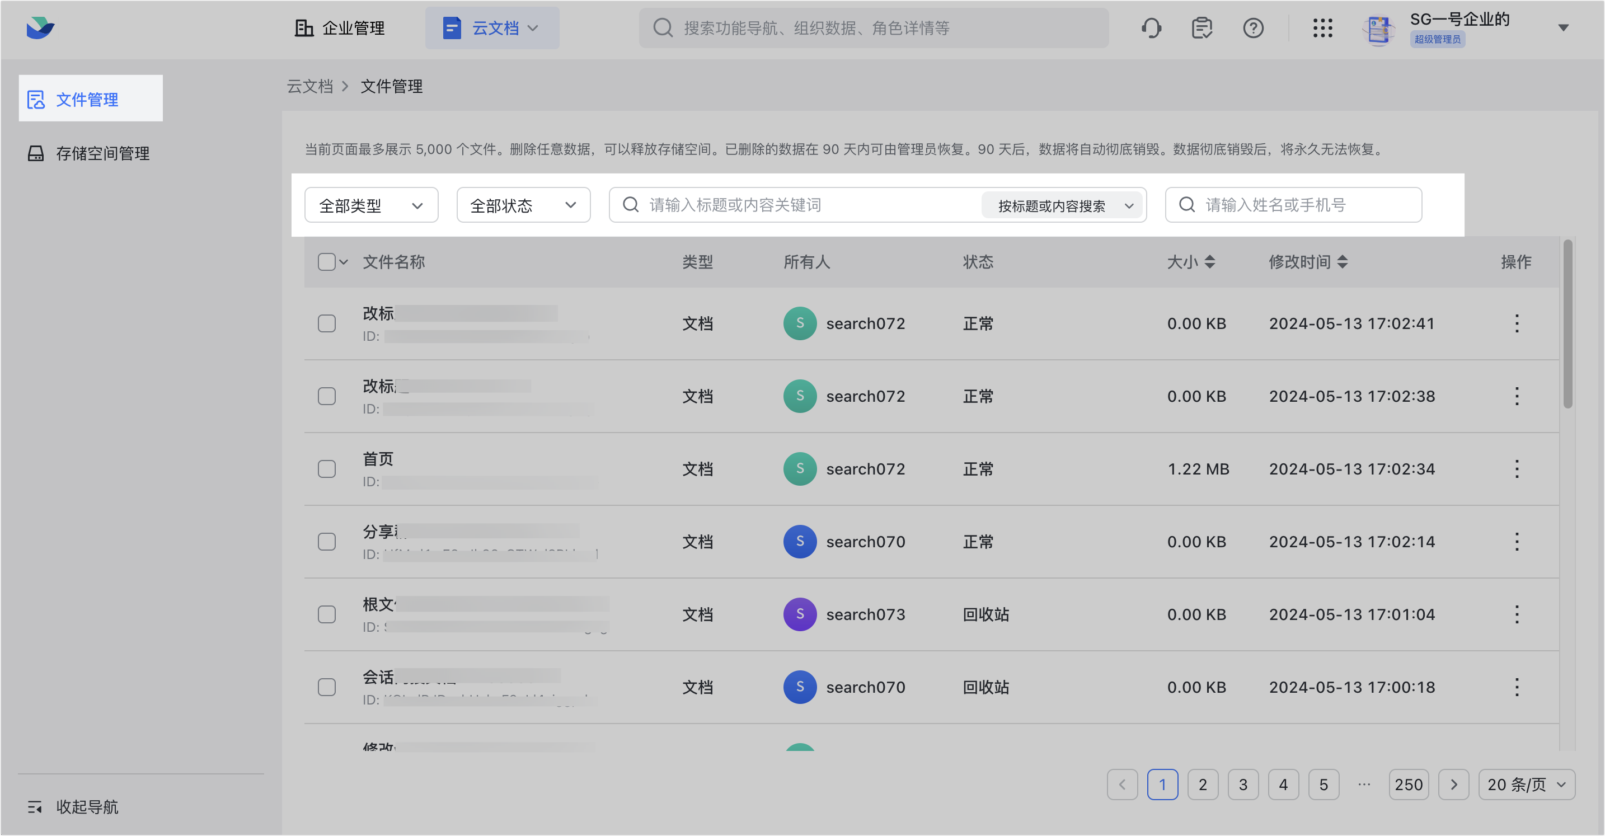Collapse navigation with 收起导航
1605x836 pixels.
(x=73, y=807)
